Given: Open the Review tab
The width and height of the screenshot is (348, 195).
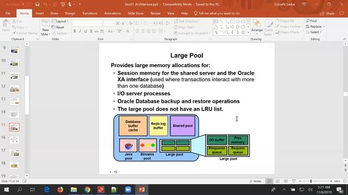Looking at the screenshot, I should pyautogui.click(x=156, y=13).
